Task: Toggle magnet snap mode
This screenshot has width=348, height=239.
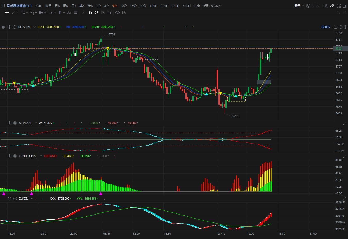Action: pos(90,12)
